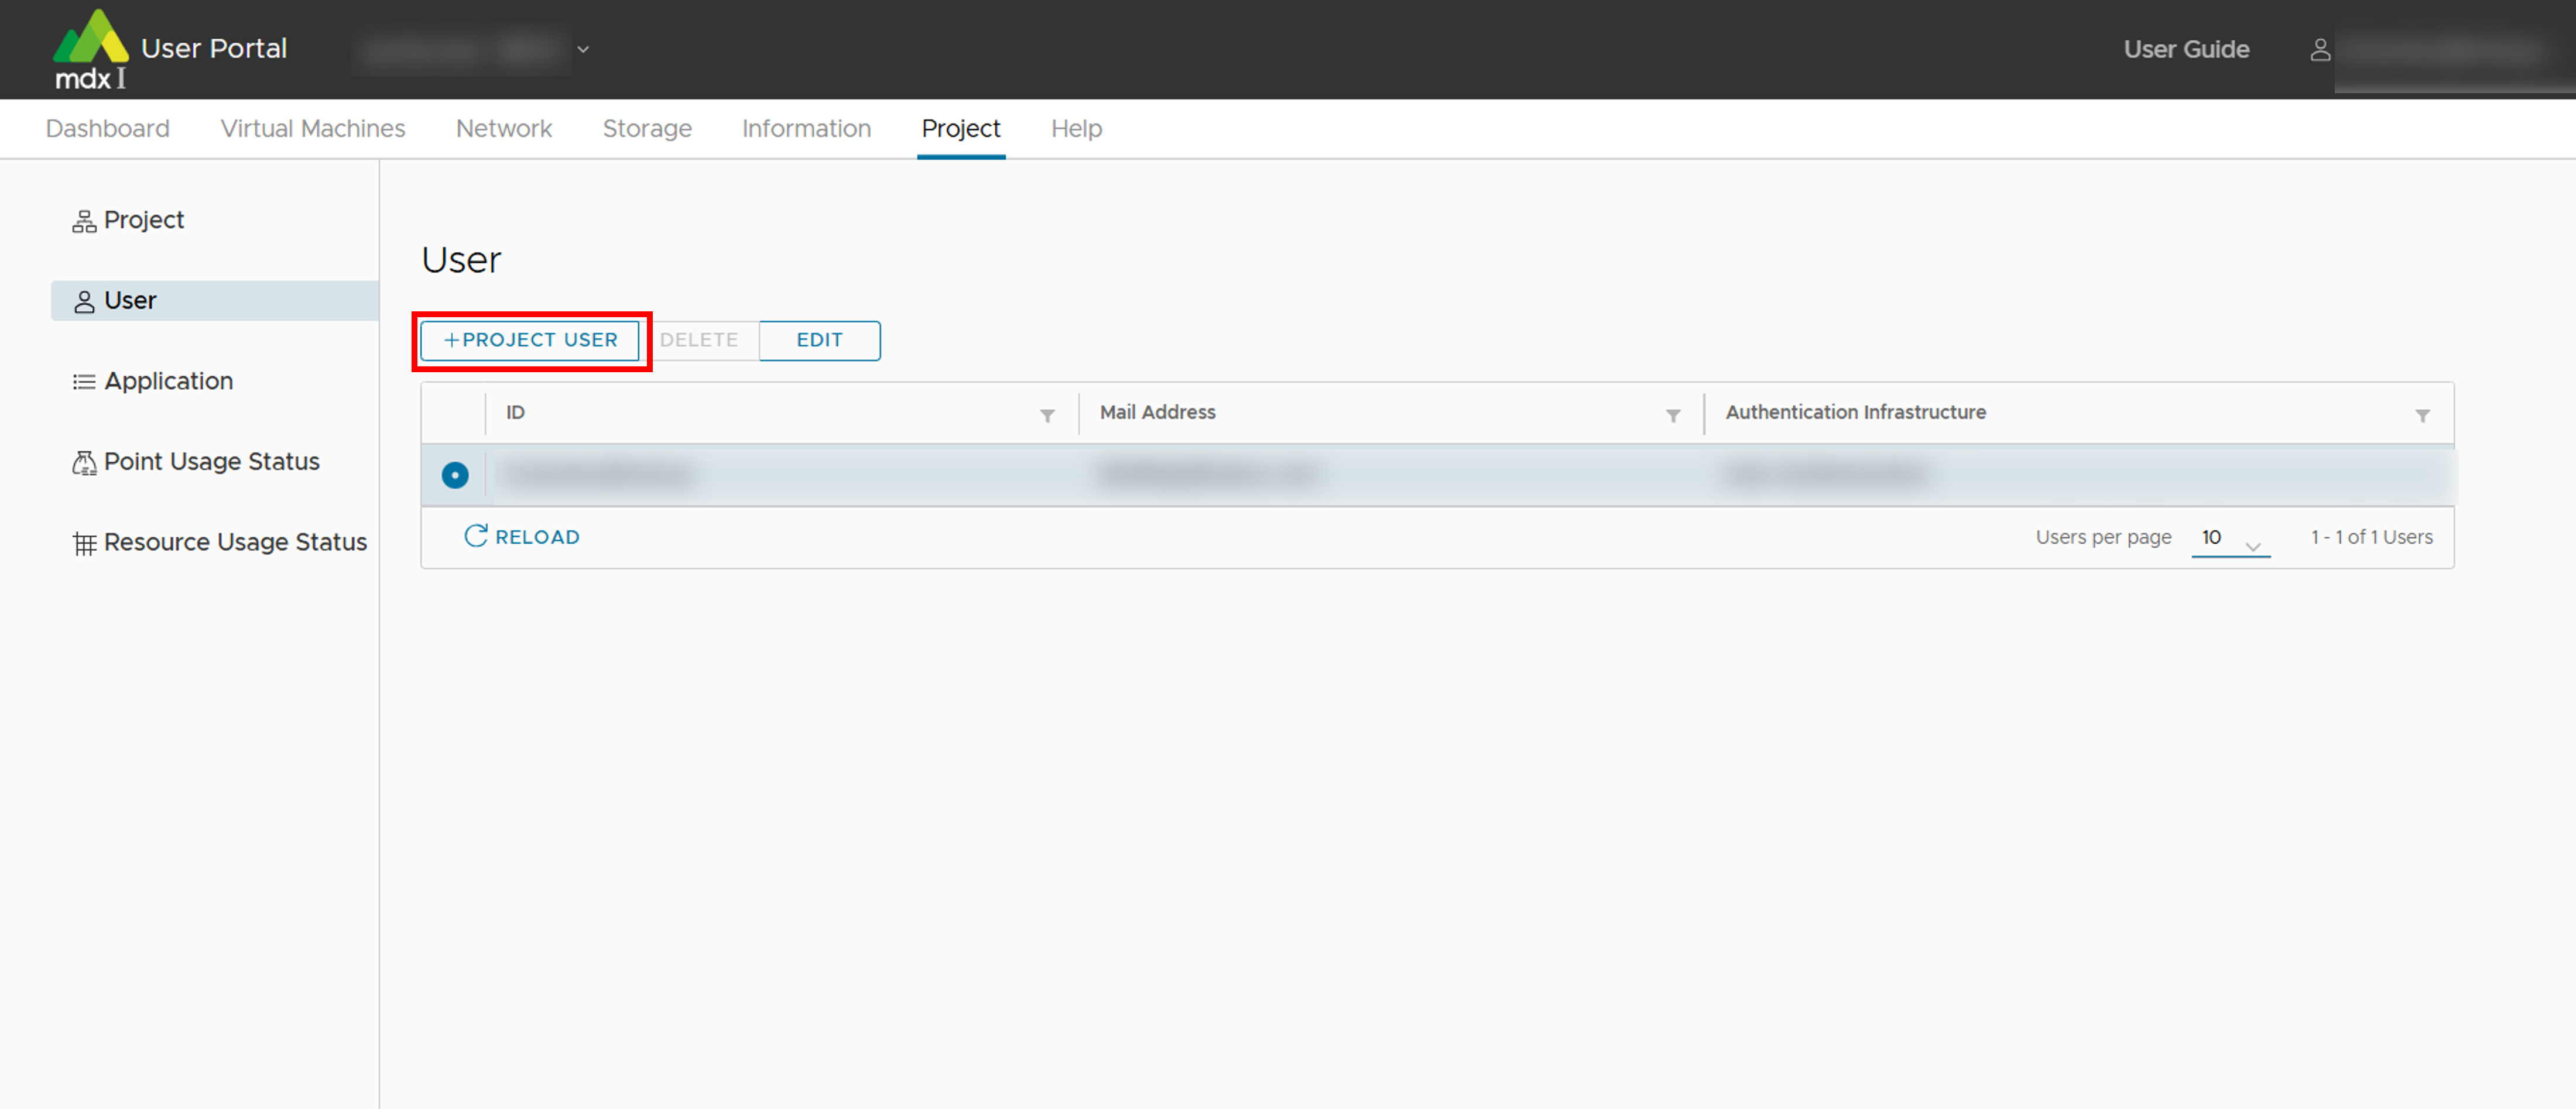Click the Point Usage Status sidebar icon
Image resolution: width=2576 pixels, height=1109 pixels.
[x=84, y=462]
